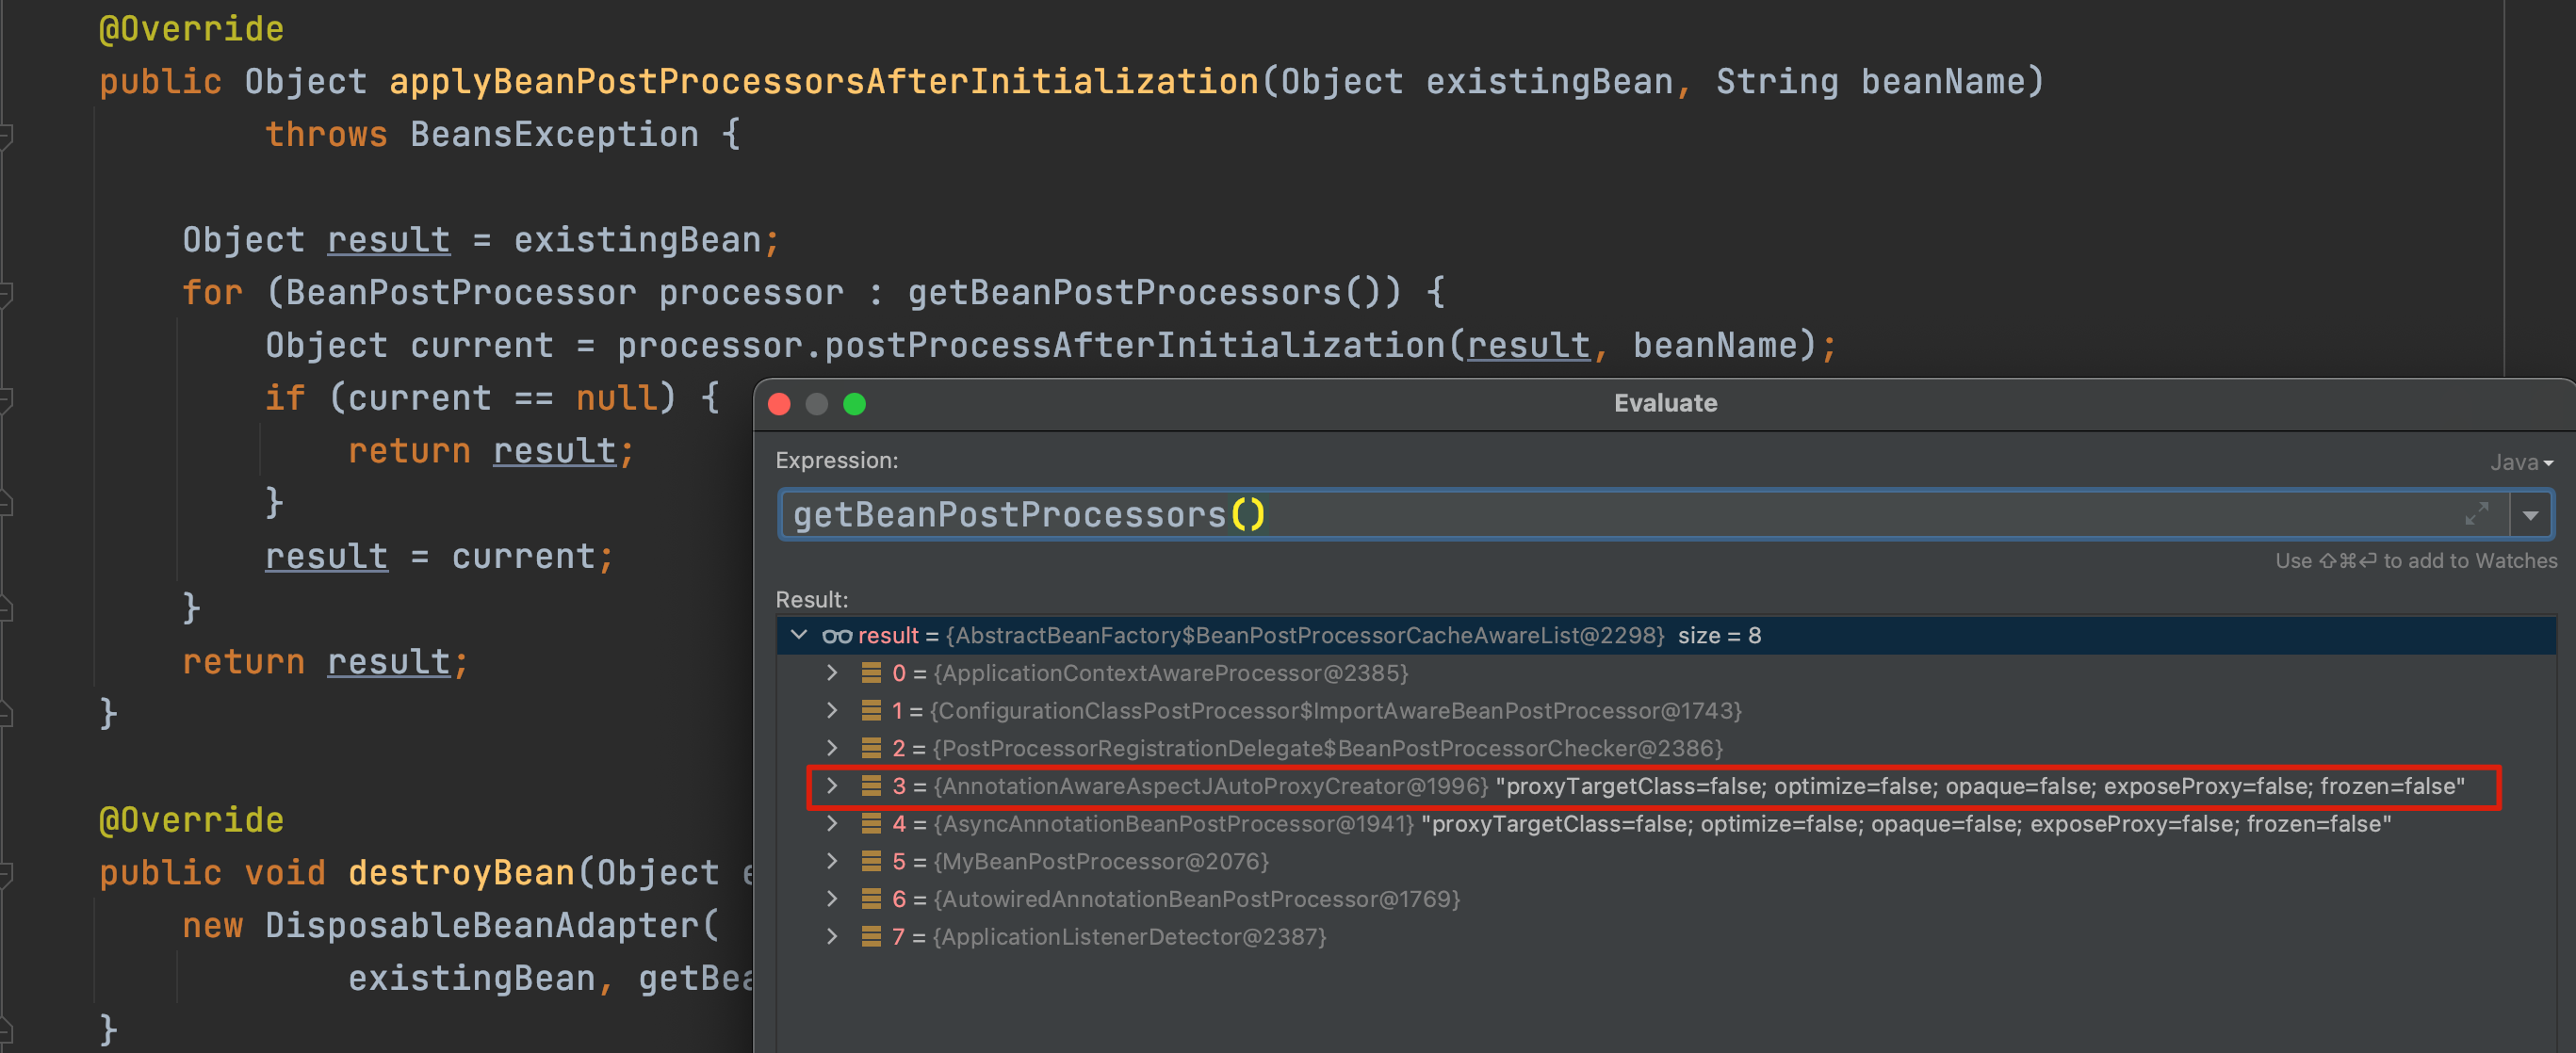2576x1053 pixels.
Task: Click the destroyBean method name
Action: tap(462, 873)
